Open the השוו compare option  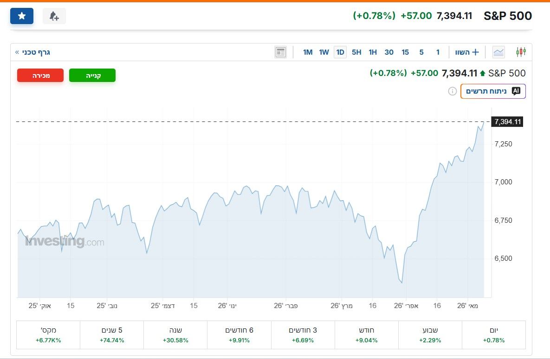[467, 52]
